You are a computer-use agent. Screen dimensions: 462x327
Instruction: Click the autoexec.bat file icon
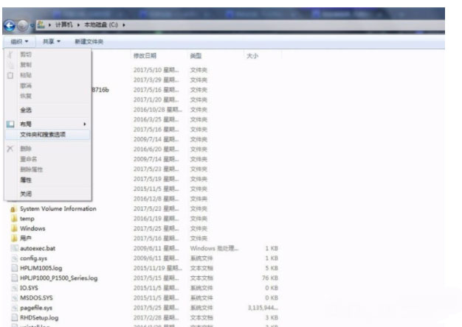[x=15, y=248]
